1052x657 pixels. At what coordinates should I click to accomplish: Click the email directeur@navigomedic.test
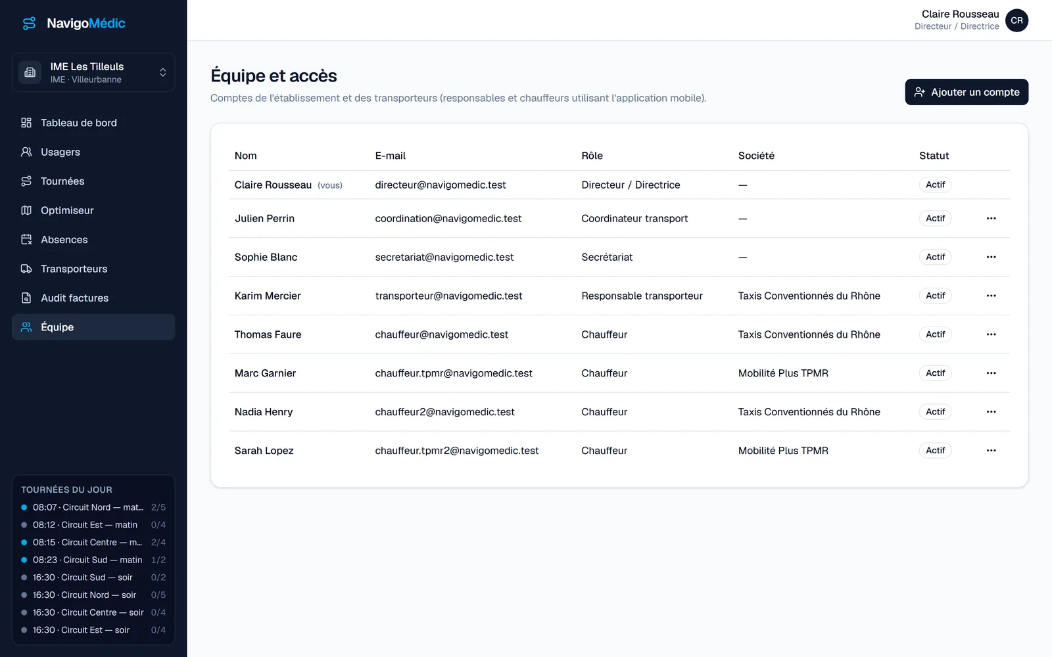pos(441,185)
